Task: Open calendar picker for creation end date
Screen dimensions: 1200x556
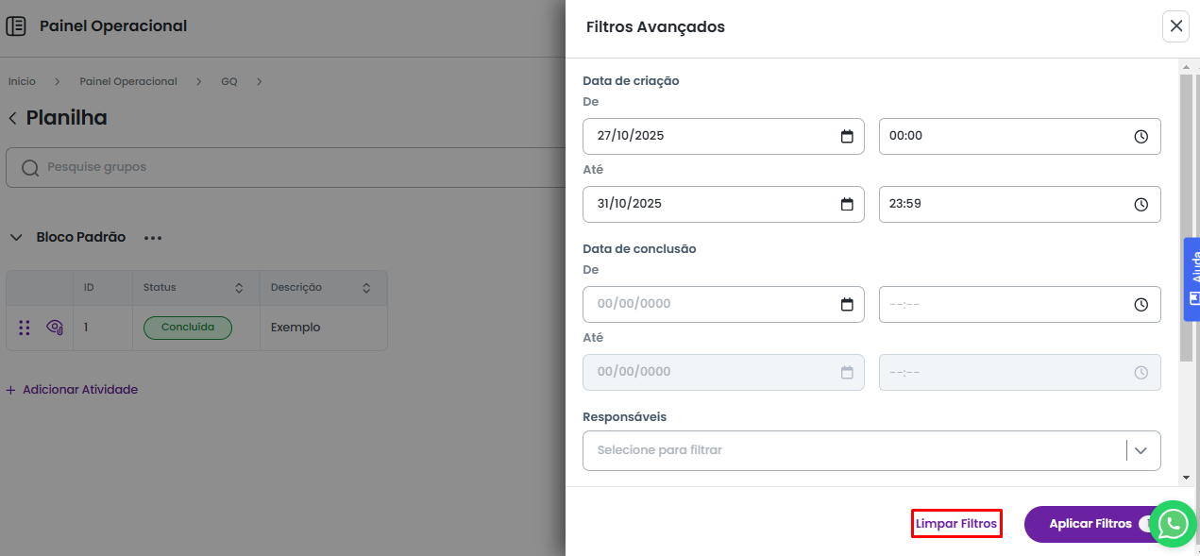Action: [847, 204]
